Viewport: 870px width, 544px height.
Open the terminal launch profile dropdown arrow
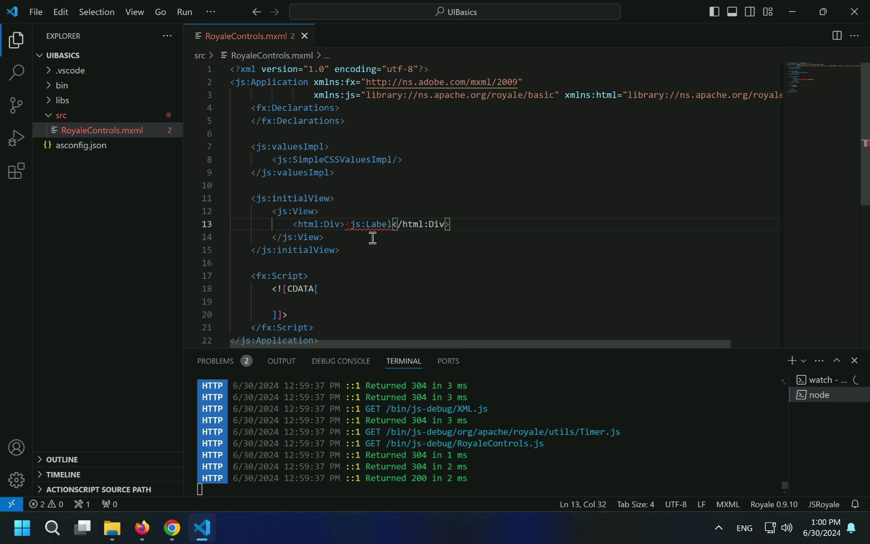(x=803, y=361)
